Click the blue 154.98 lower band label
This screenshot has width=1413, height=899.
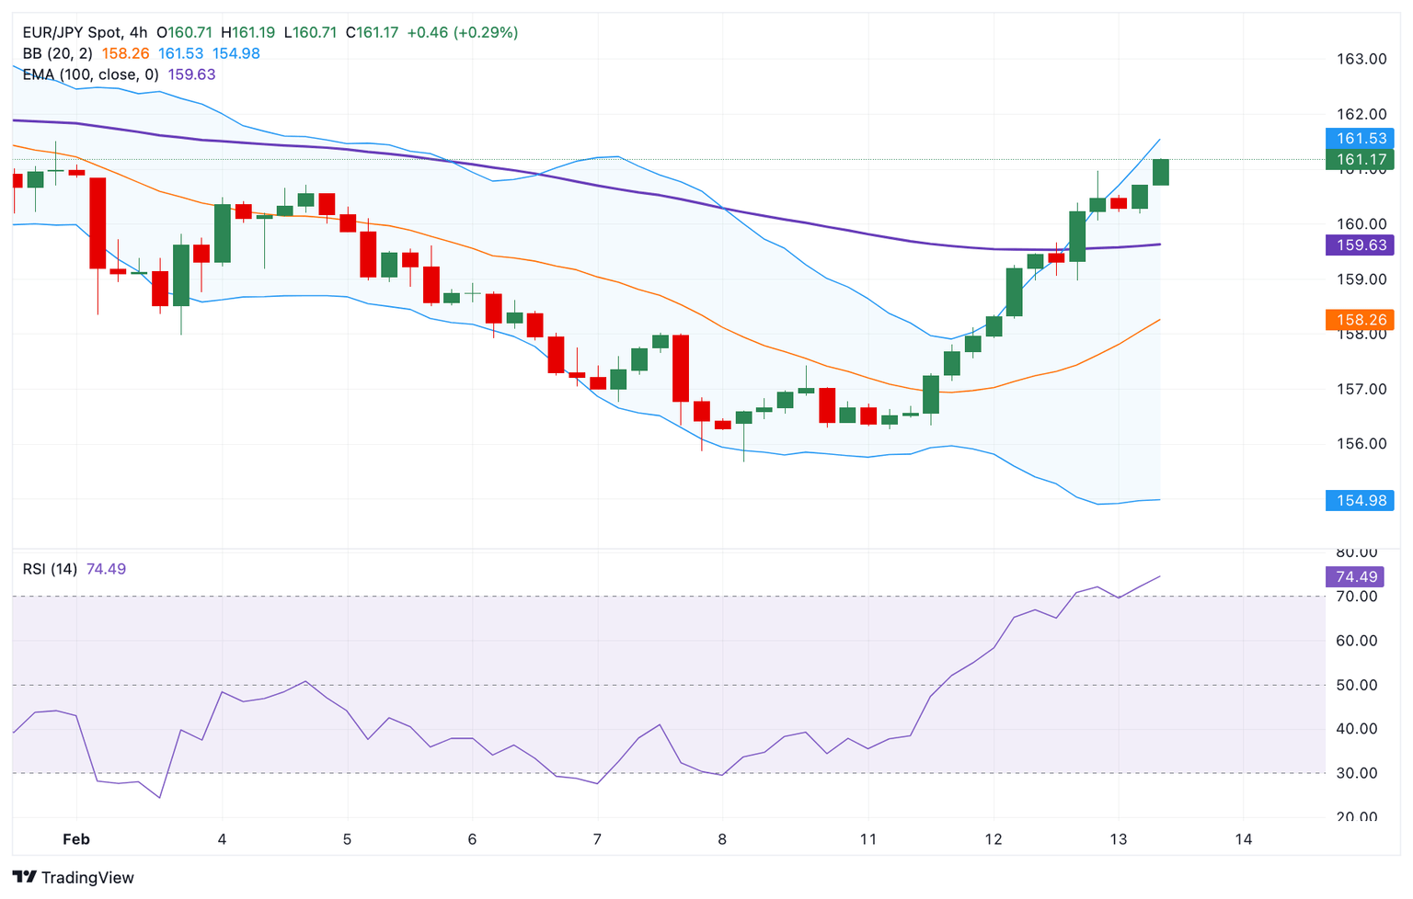point(1359,500)
